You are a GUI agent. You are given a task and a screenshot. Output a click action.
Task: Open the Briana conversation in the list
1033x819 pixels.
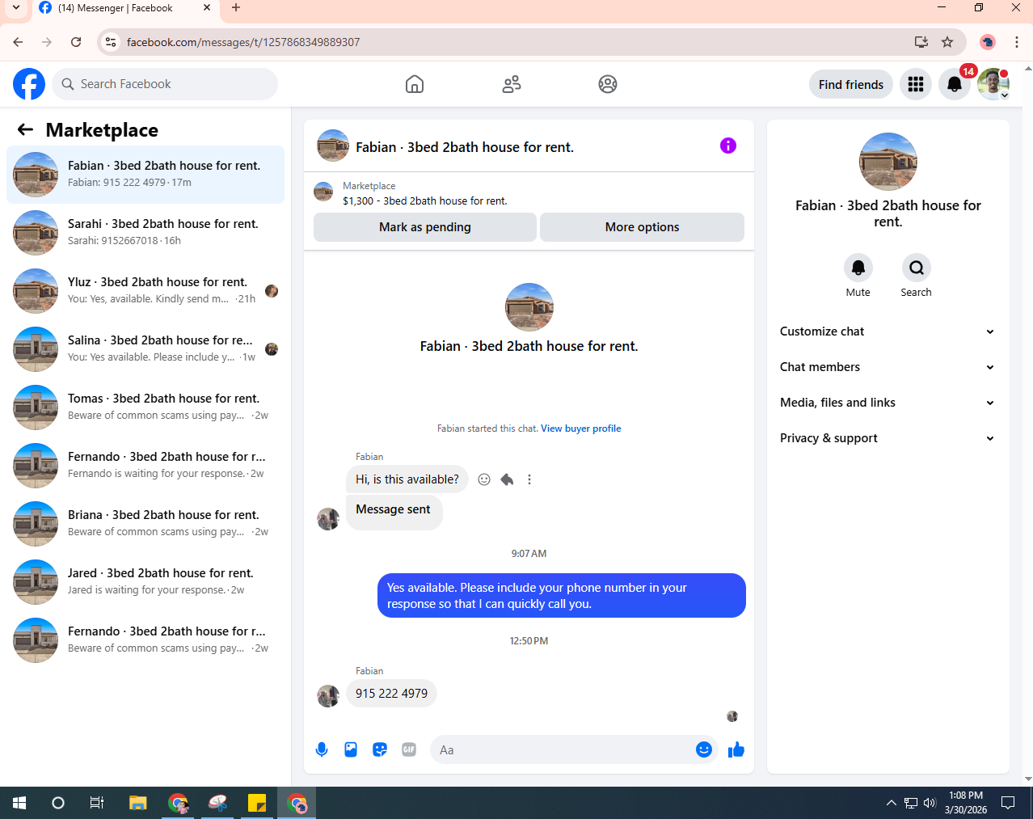[145, 524]
